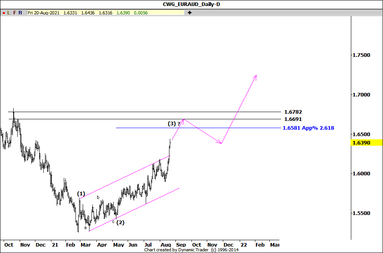The width and height of the screenshot is (383, 253).
Task: Click the Chart created by Dynamic Trader credit text
Action: coord(191,250)
